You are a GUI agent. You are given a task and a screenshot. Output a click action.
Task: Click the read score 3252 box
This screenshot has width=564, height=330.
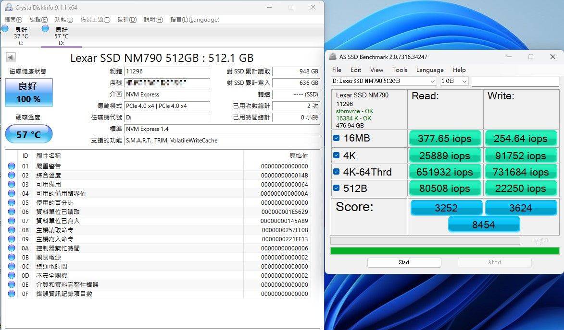pos(446,208)
